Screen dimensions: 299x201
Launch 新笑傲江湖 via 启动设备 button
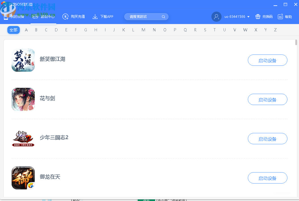pyautogui.click(x=267, y=60)
